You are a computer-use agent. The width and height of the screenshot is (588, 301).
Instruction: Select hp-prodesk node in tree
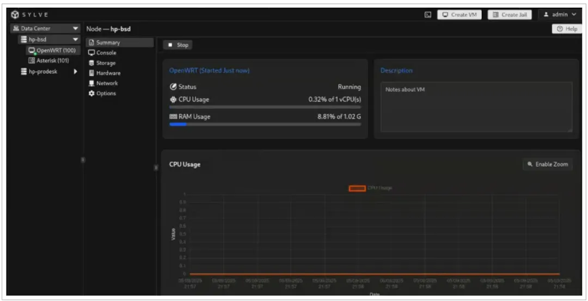point(49,72)
